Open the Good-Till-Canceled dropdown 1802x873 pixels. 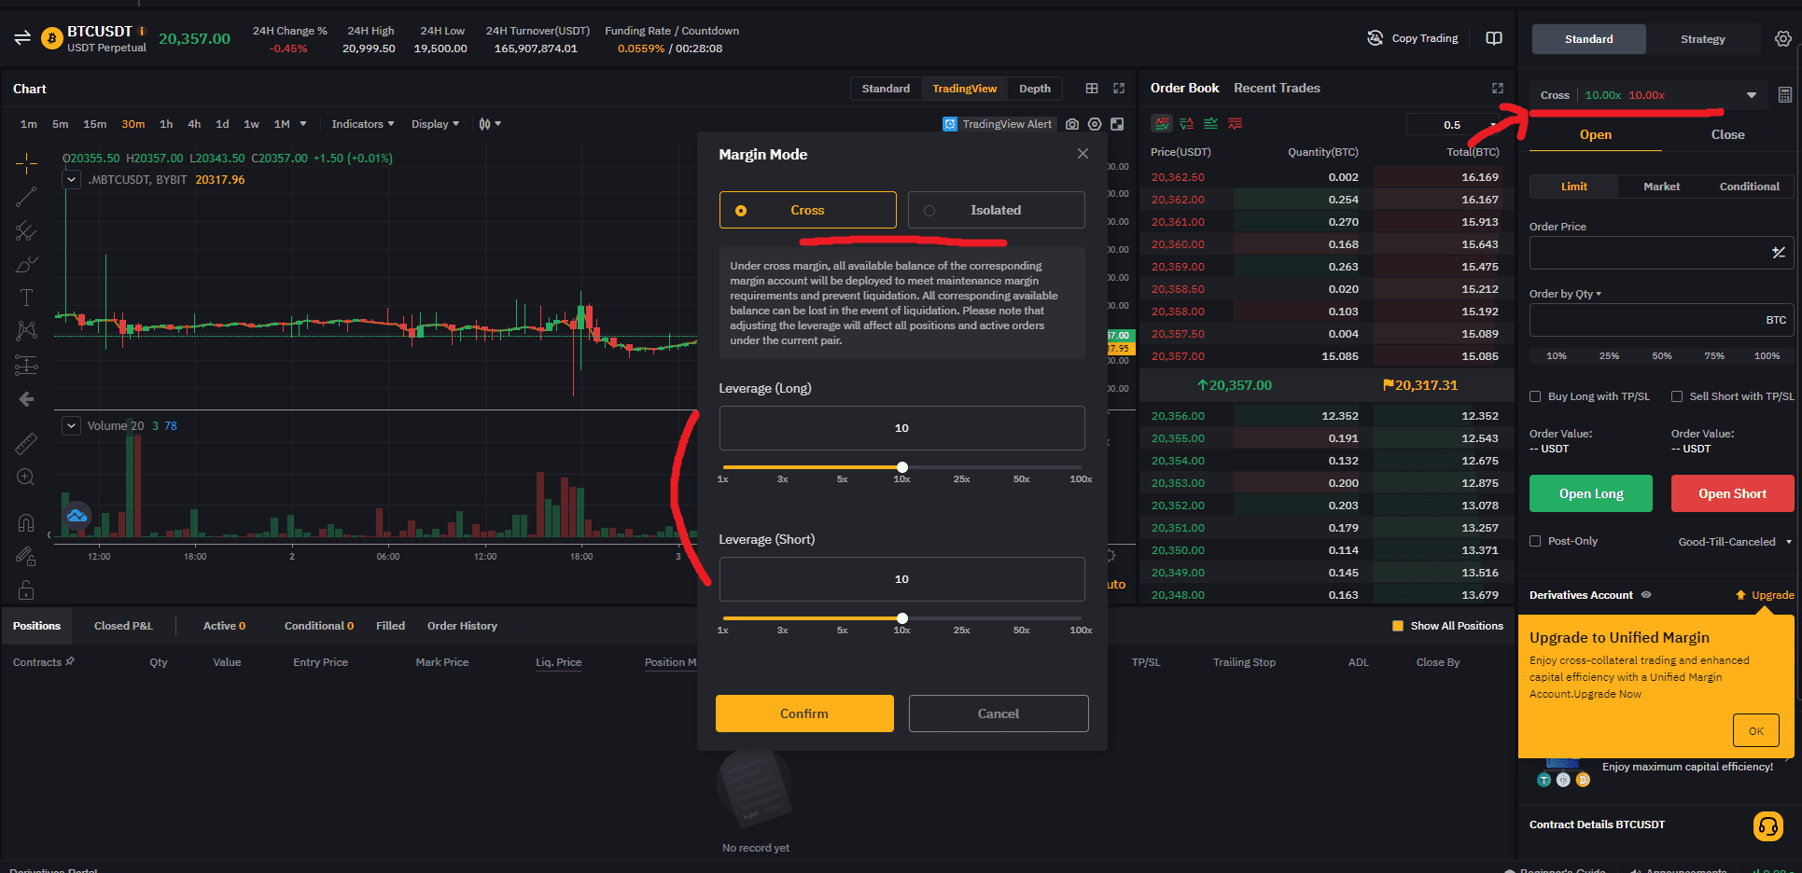[x=1734, y=542]
